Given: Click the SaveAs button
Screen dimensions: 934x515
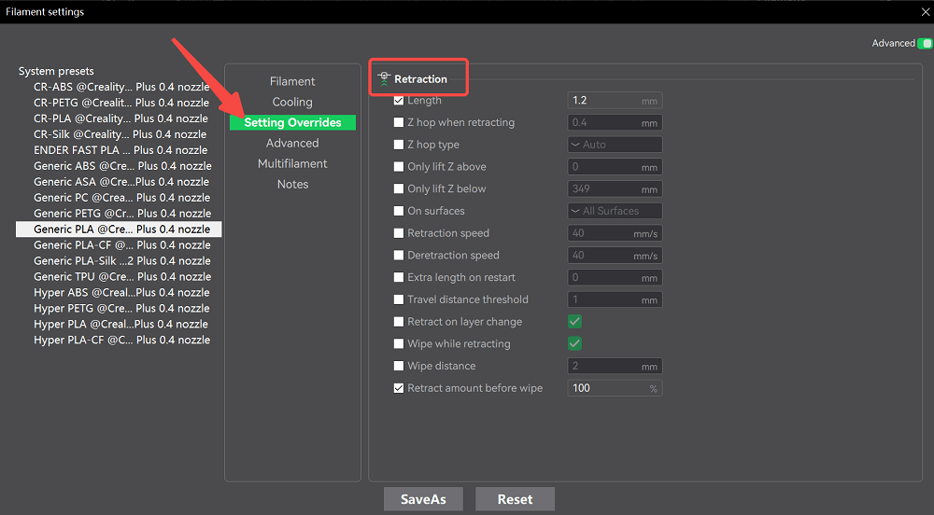Looking at the screenshot, I should [x=423, y=499].
